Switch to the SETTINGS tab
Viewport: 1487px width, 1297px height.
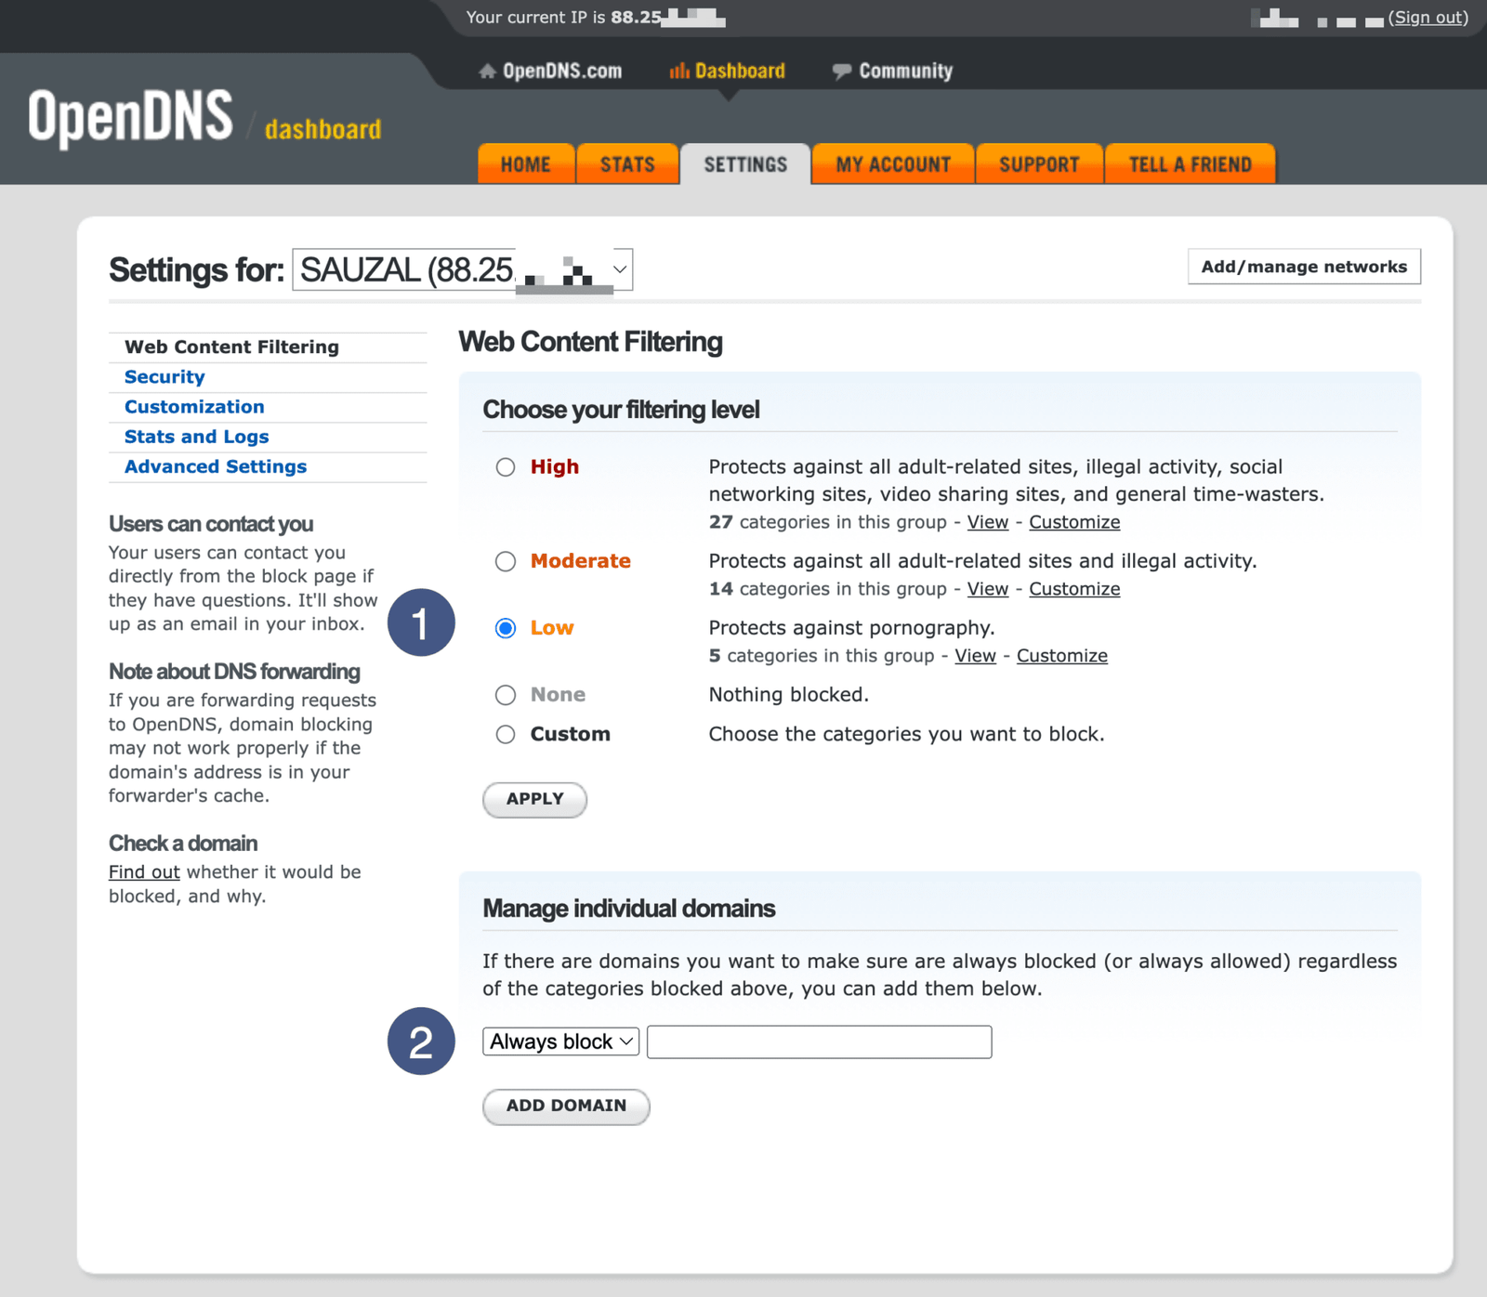745,164
